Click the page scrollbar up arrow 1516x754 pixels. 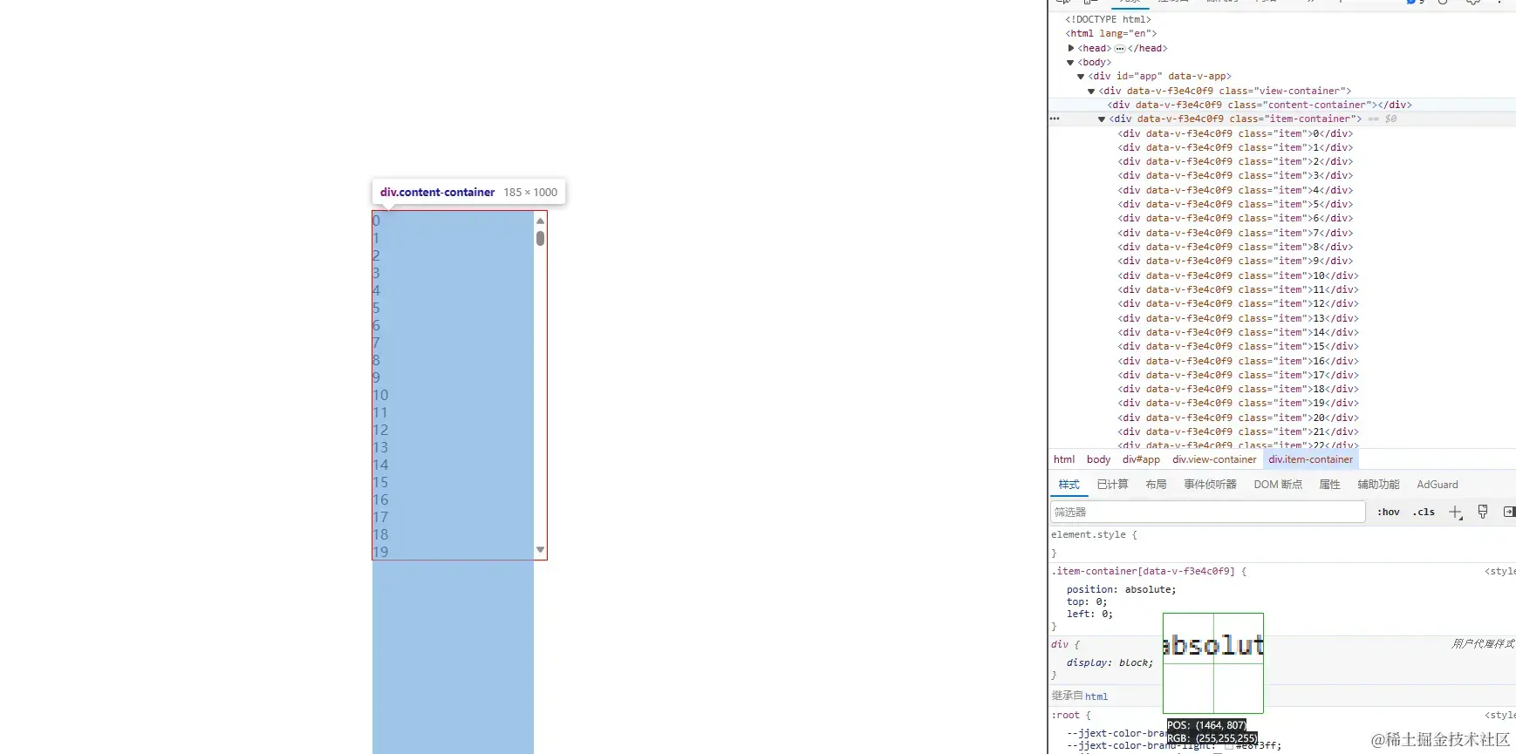click(x=540, y=221)
